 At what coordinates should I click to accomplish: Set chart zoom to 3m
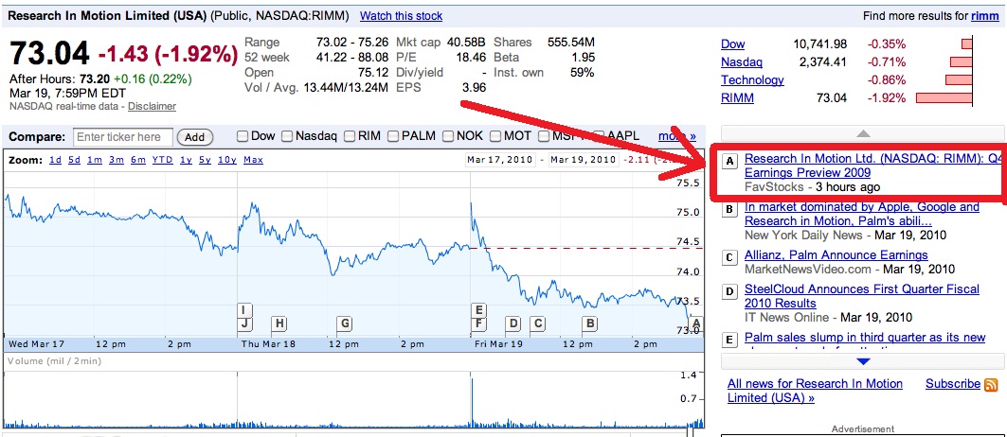[x=117, y=160]
